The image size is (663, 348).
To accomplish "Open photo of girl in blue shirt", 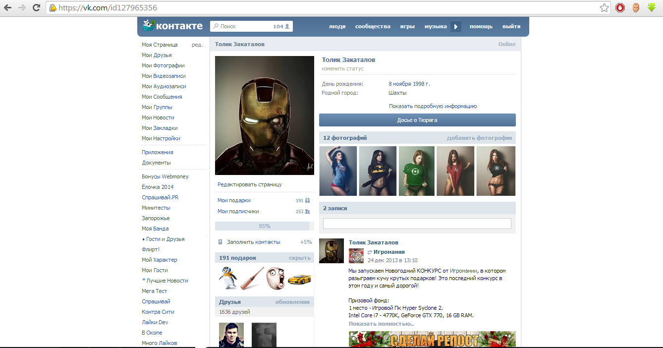I will (x=338, y=171).
